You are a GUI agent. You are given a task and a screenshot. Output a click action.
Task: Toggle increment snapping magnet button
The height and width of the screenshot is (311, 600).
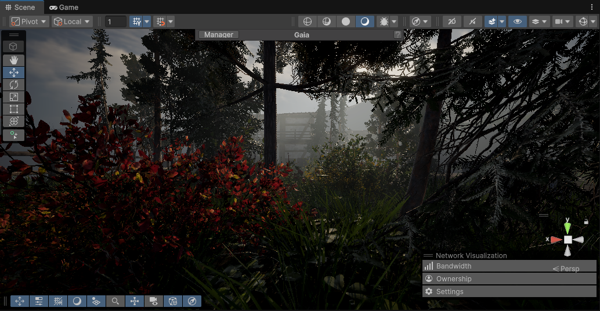pyautogui.click(x=160, y=21)
